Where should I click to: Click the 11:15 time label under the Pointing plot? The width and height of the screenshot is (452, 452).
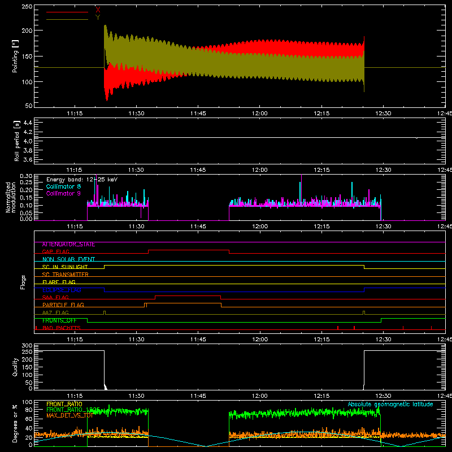click(x=75, y=114)
